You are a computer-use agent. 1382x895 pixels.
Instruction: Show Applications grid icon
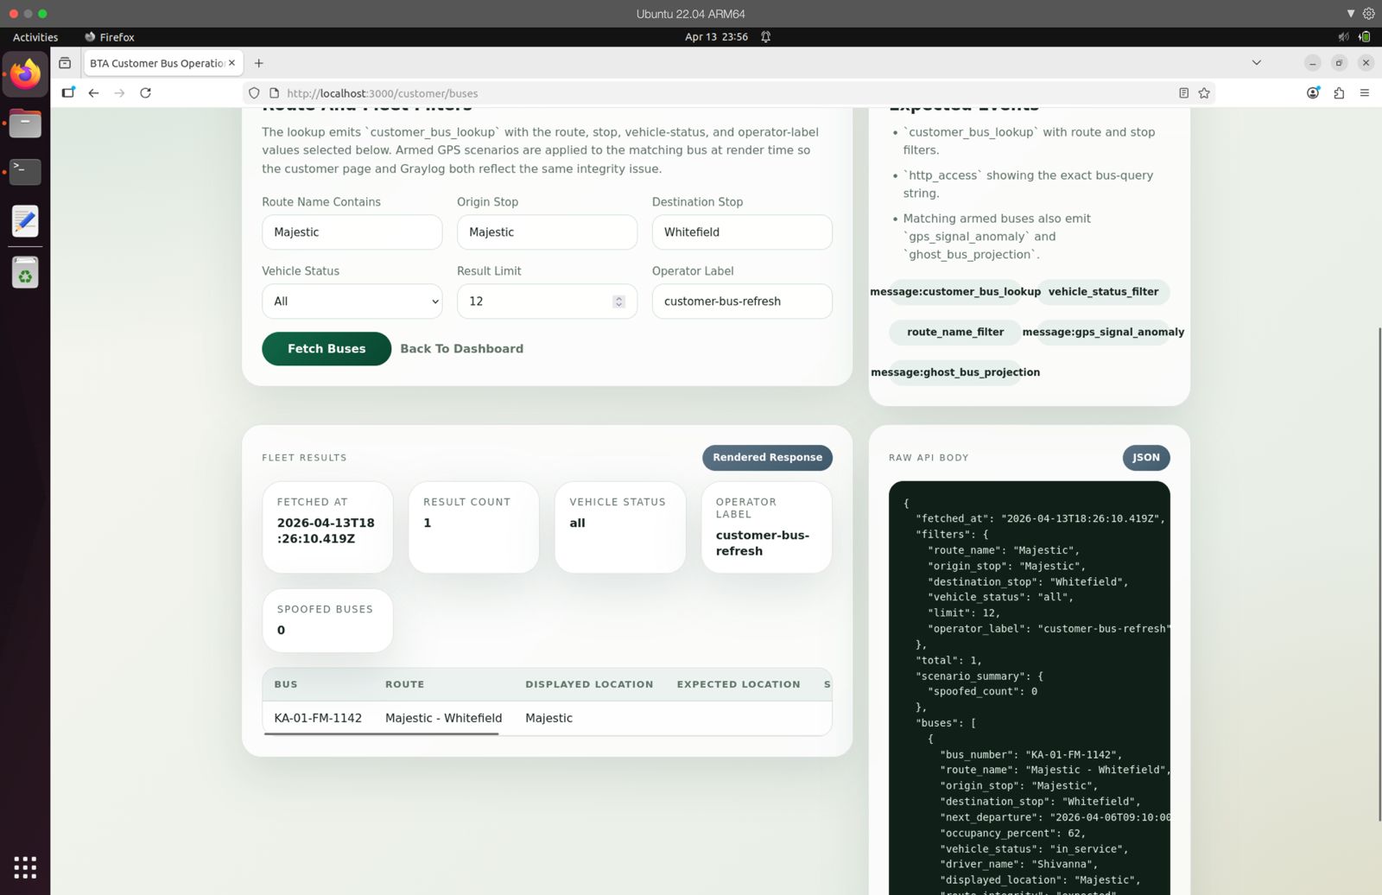pyautogui.click(x=25, y=866)
